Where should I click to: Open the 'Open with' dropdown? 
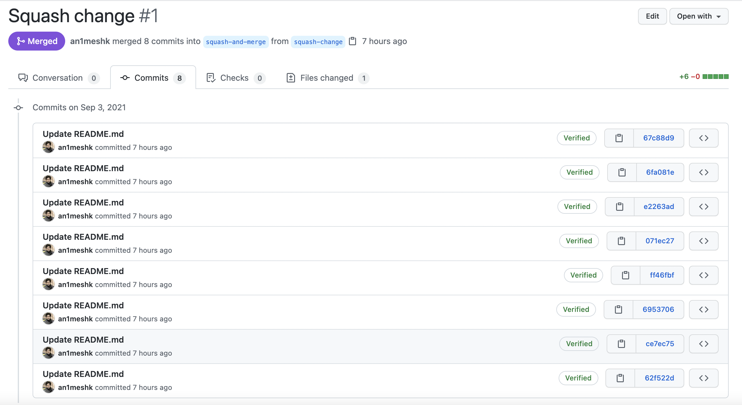coord(699,16)
